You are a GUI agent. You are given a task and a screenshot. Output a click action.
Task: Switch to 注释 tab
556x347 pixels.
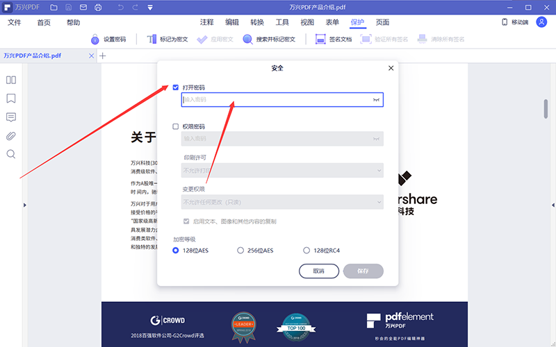206,22
